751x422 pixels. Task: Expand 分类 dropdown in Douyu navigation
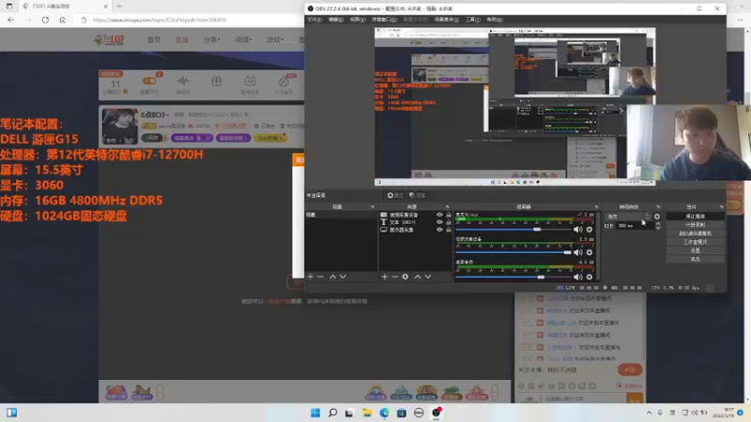(212, 39)
